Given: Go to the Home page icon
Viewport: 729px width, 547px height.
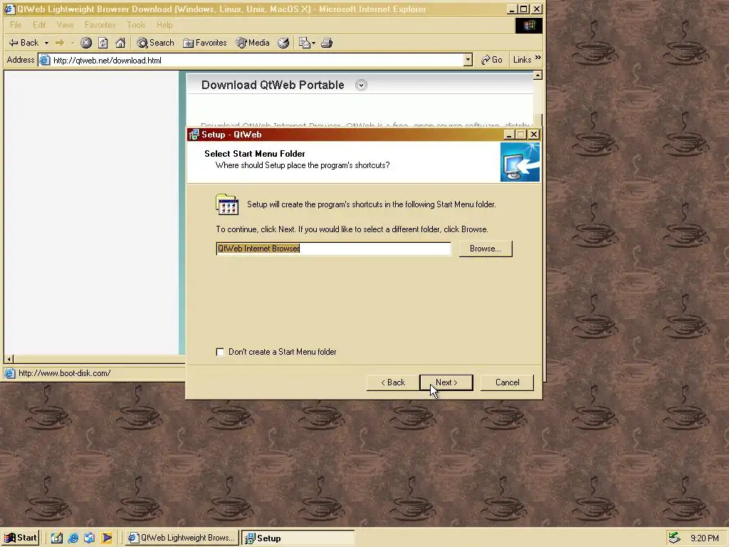Looking at the screenshot, I should click(x=120, y=43).
